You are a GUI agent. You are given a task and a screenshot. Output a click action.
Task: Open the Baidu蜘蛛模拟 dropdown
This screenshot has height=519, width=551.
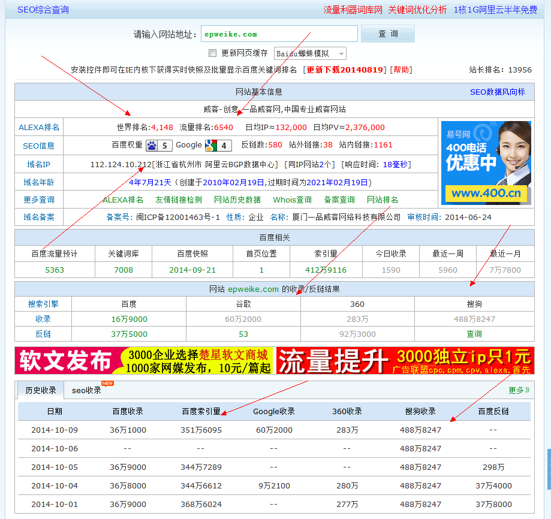point(310,53)
